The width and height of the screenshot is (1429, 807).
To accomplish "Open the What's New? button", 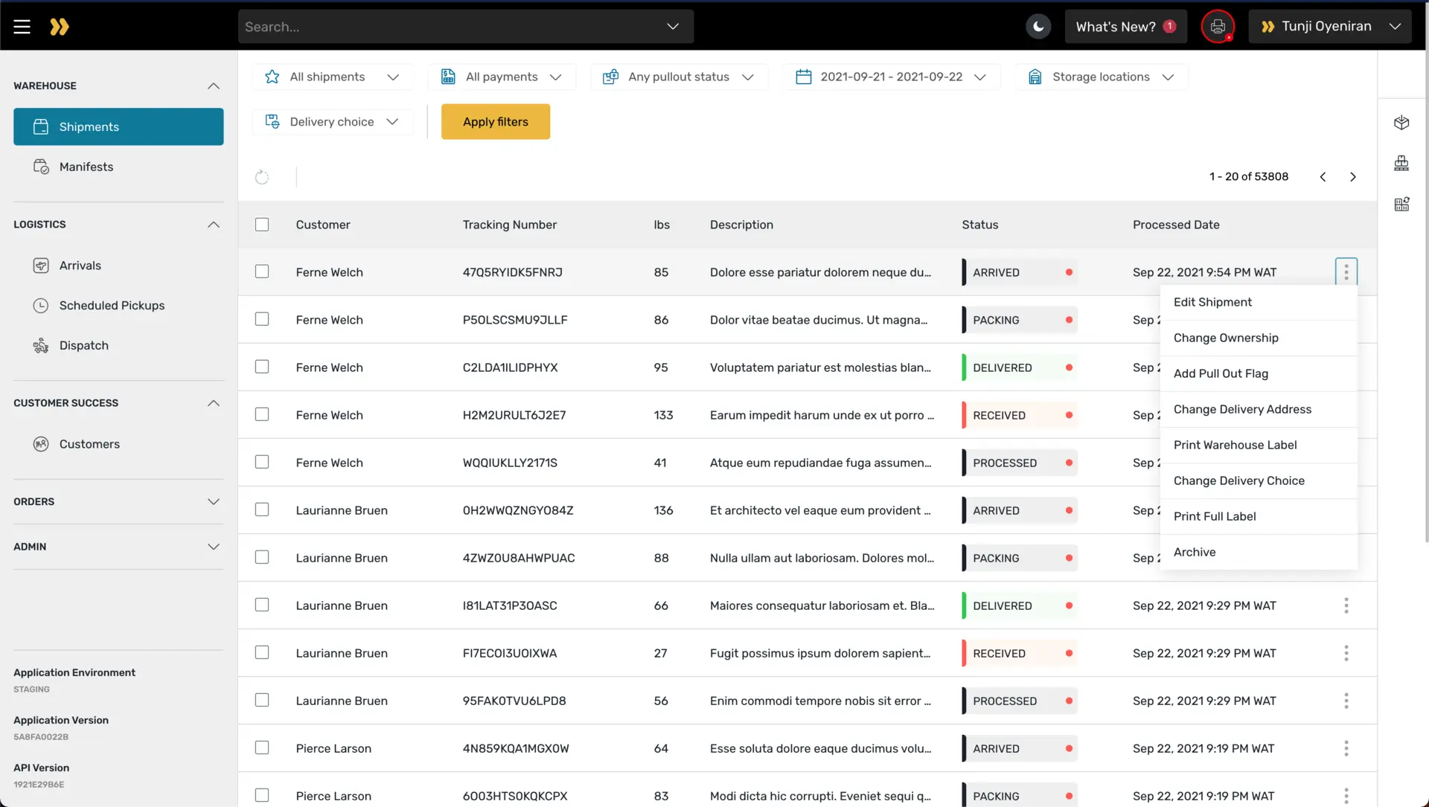I will (x=1125, y=27).
